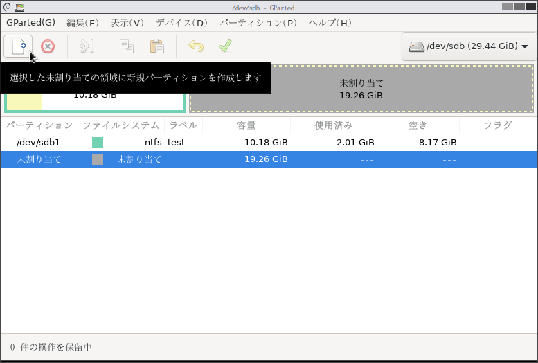Click the 8.17 GiB free cell
Screen dimensions: 538x363
(x=438, y=142)
